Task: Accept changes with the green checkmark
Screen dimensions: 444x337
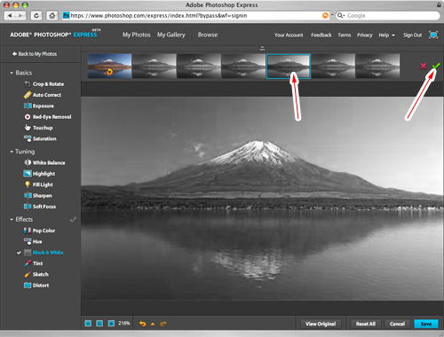Action: 436,66
